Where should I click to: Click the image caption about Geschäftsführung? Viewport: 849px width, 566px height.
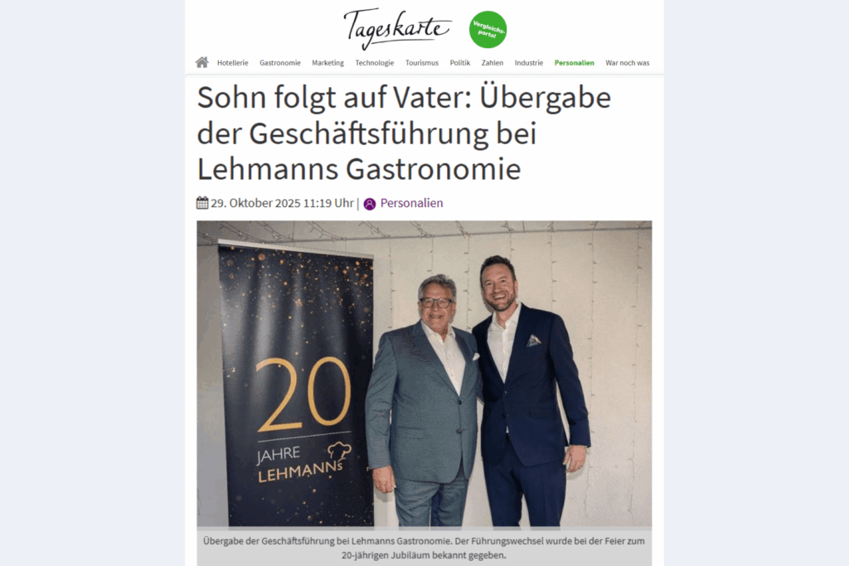424,548
